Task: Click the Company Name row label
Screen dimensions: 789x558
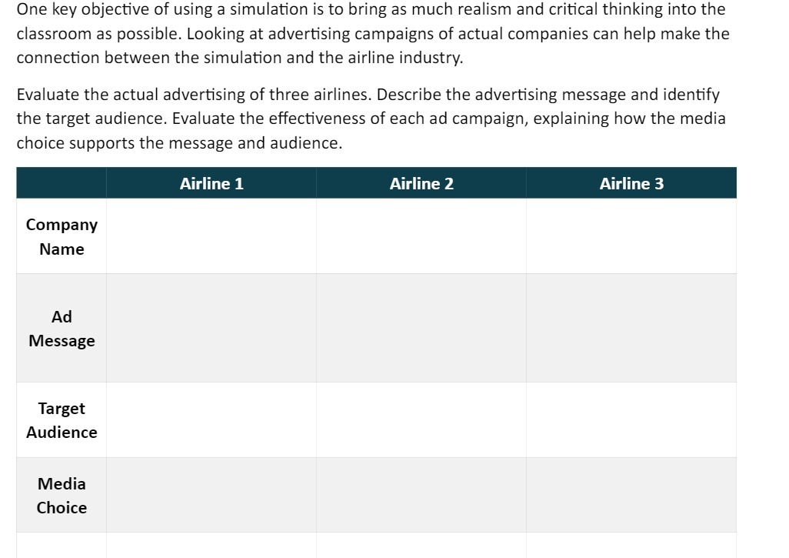Action: (x=62, y=237)
